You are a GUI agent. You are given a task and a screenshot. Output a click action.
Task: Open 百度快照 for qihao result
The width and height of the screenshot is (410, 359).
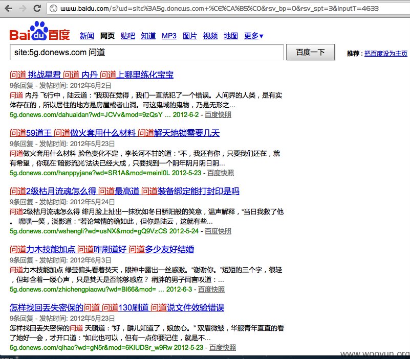point(223,347)
